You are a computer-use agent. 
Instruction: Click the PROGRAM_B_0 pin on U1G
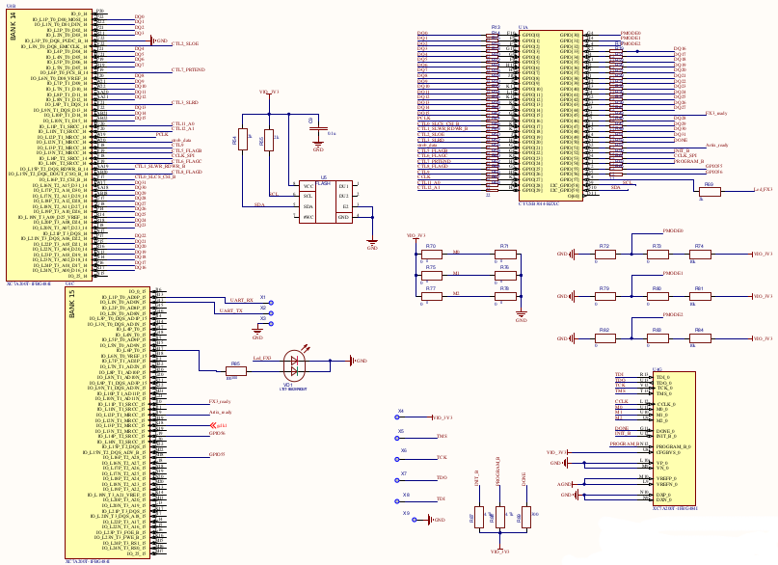tap(673, 447)
